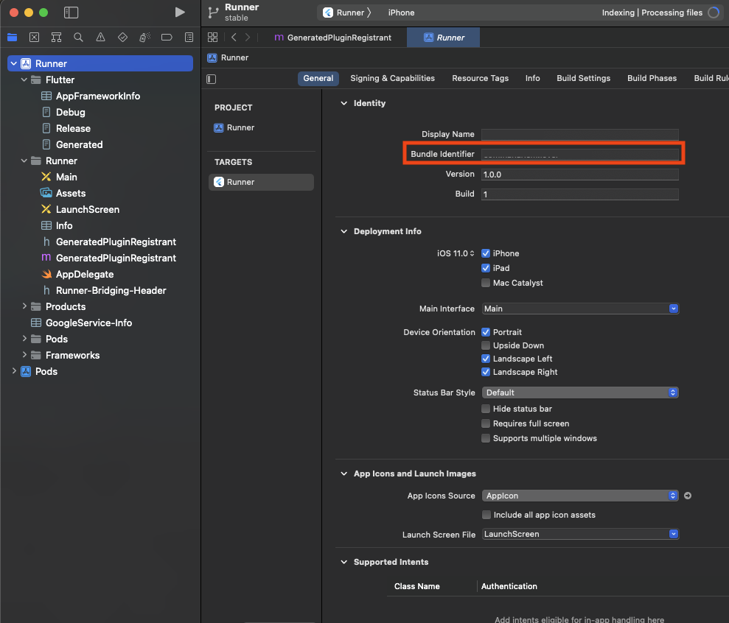Toggle the Landscape Right checkbox

[485, 372]
